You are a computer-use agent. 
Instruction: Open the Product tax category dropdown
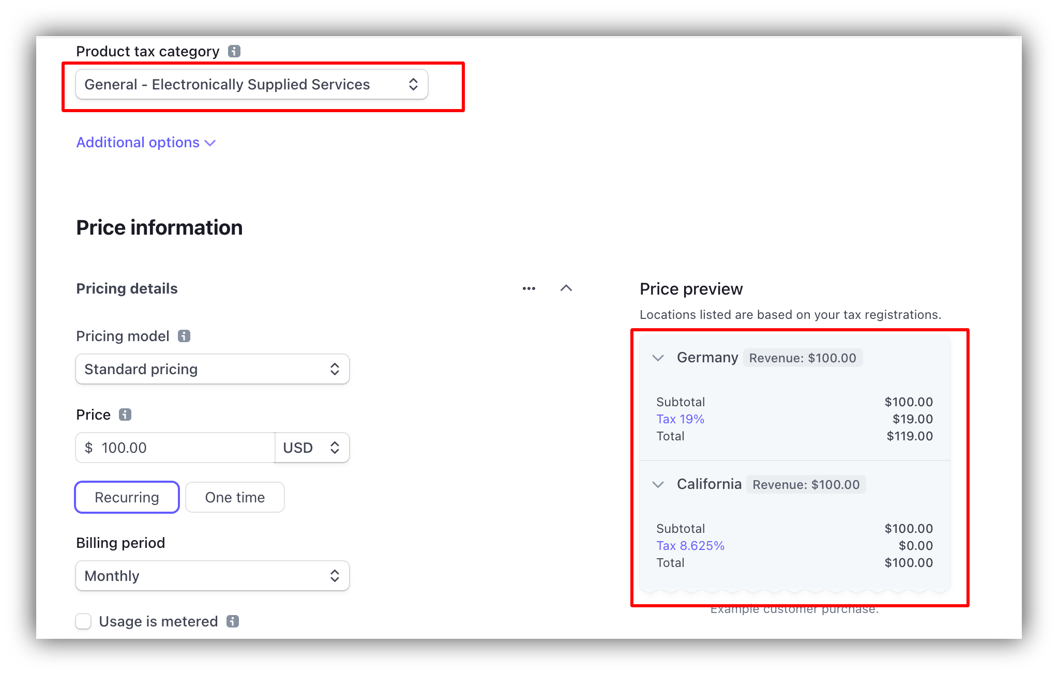pyautogui.click(x=251, y=84)
